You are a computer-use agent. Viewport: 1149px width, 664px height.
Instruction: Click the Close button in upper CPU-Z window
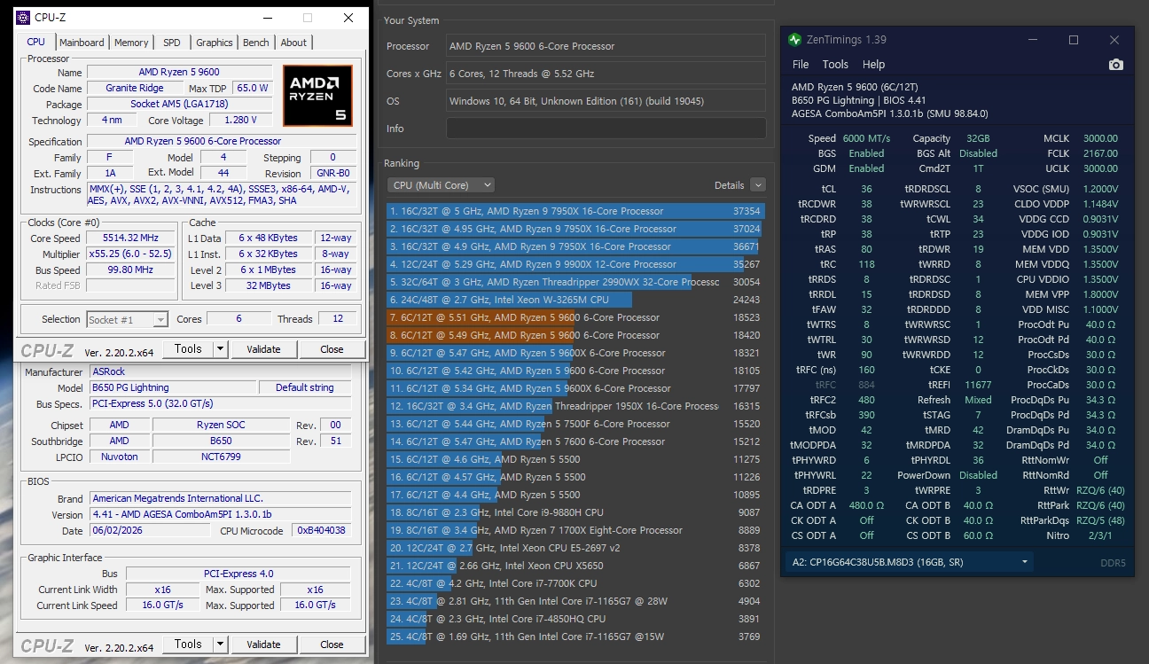pos(332,349)
